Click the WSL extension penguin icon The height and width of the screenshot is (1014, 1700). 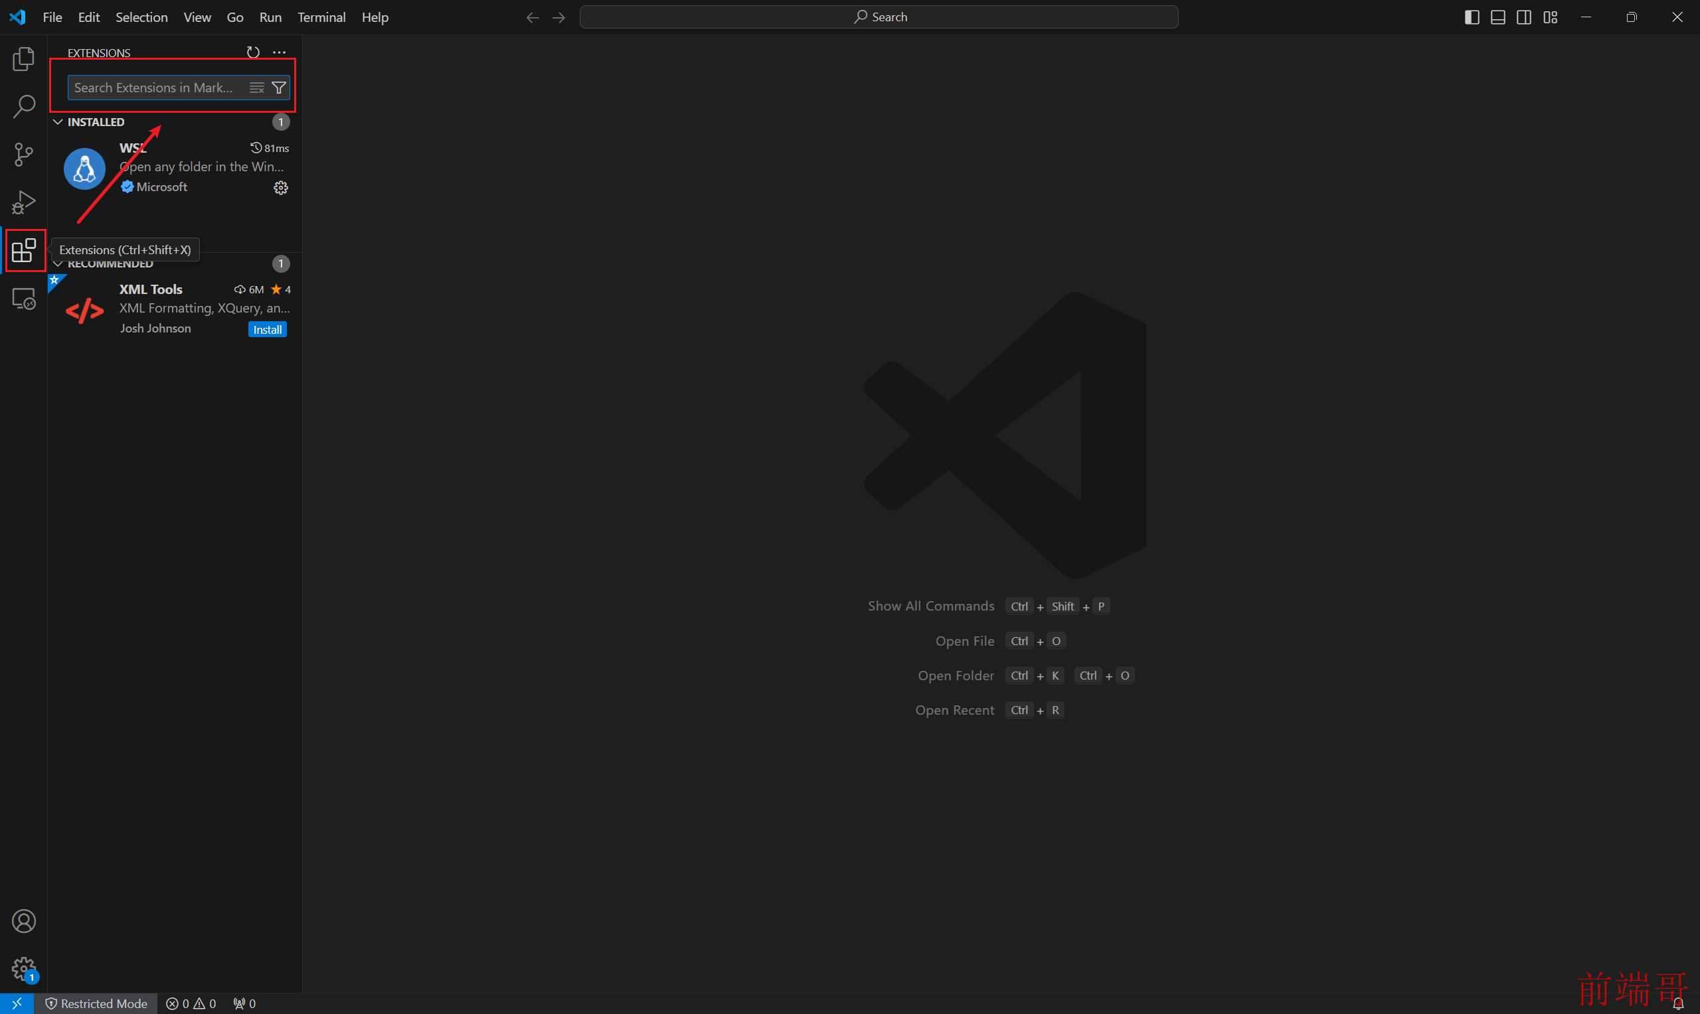pos(84,168)
